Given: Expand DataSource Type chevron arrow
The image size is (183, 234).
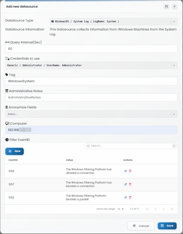Looking at the screenshot, I should pos(174,21).
